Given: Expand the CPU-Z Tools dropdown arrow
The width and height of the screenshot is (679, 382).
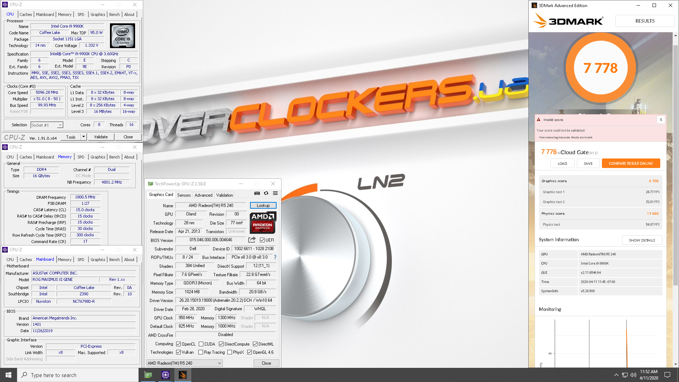Looking at the screenshot, I should click(83, 137).
